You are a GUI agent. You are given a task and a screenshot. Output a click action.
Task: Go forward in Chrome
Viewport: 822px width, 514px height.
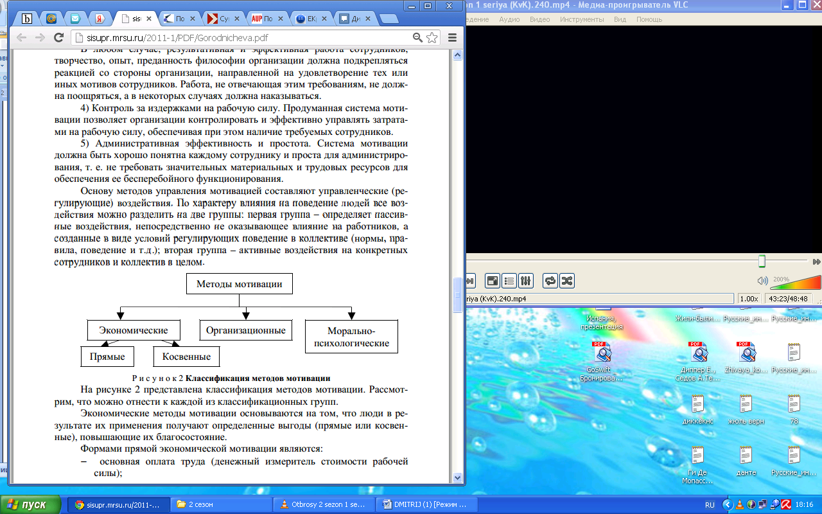[40, 37]
